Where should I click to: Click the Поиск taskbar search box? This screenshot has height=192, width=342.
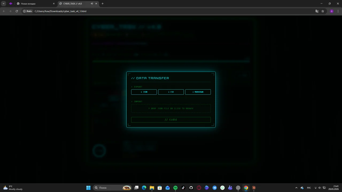pos(112,188)
